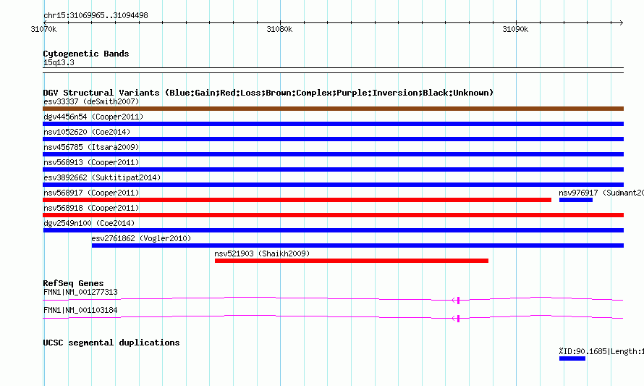This screenshot has height=386, width=644.
Task: Click the red nsv521903 loss bar
Action: pos(352,261)
